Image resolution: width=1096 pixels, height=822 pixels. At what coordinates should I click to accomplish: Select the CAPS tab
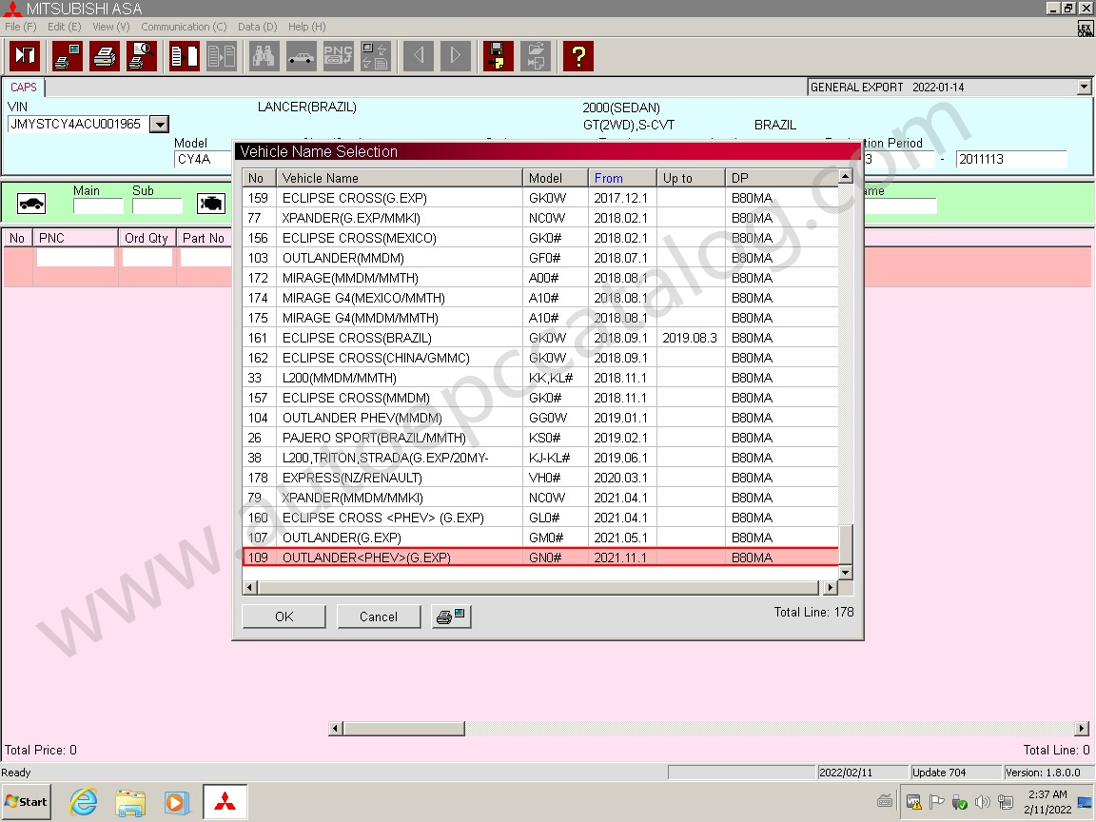tap(24, 88)
